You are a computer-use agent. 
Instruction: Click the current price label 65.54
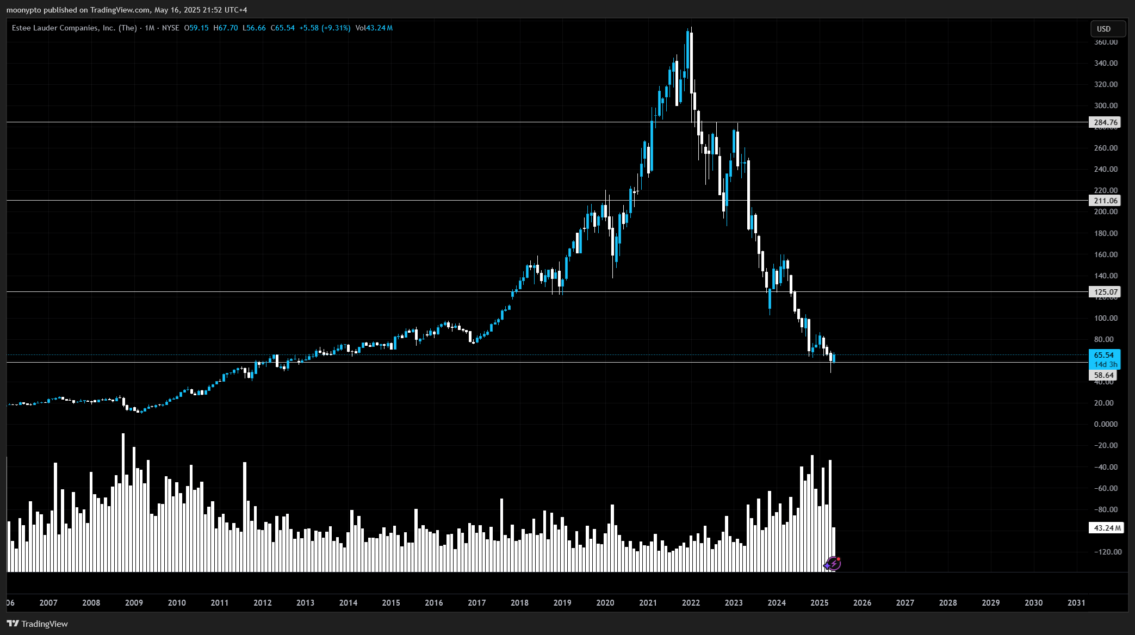click(x=1104, y=355)
